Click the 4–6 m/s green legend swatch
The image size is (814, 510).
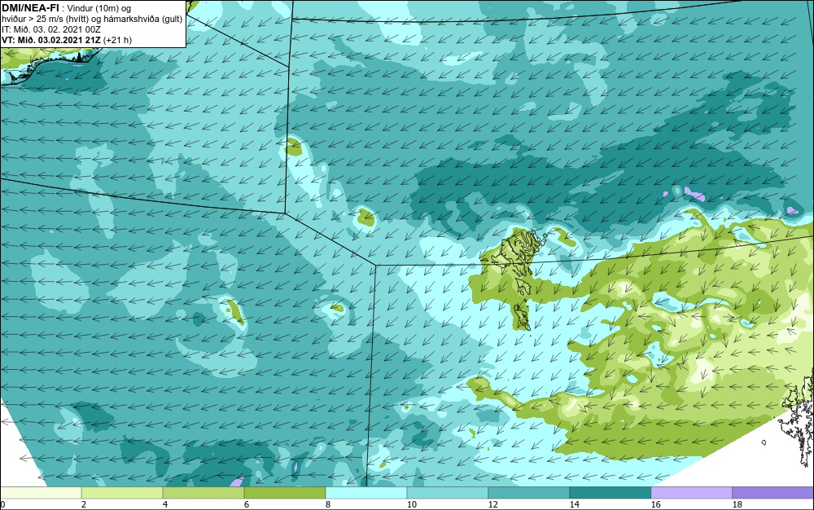click(203, 492)
